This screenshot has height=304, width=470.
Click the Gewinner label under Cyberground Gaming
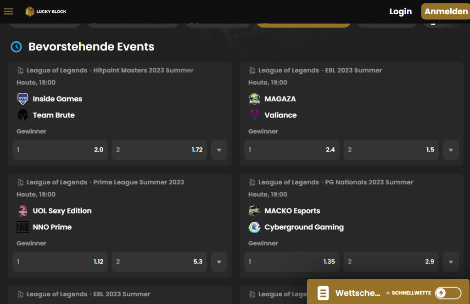[263, 243]
